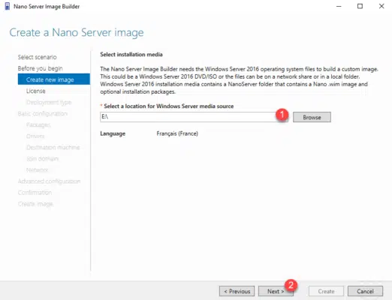This screenshot has width=392, height=300.
Task: Minimize the Nano Server Image Builder window
Action: pos(339,6)
